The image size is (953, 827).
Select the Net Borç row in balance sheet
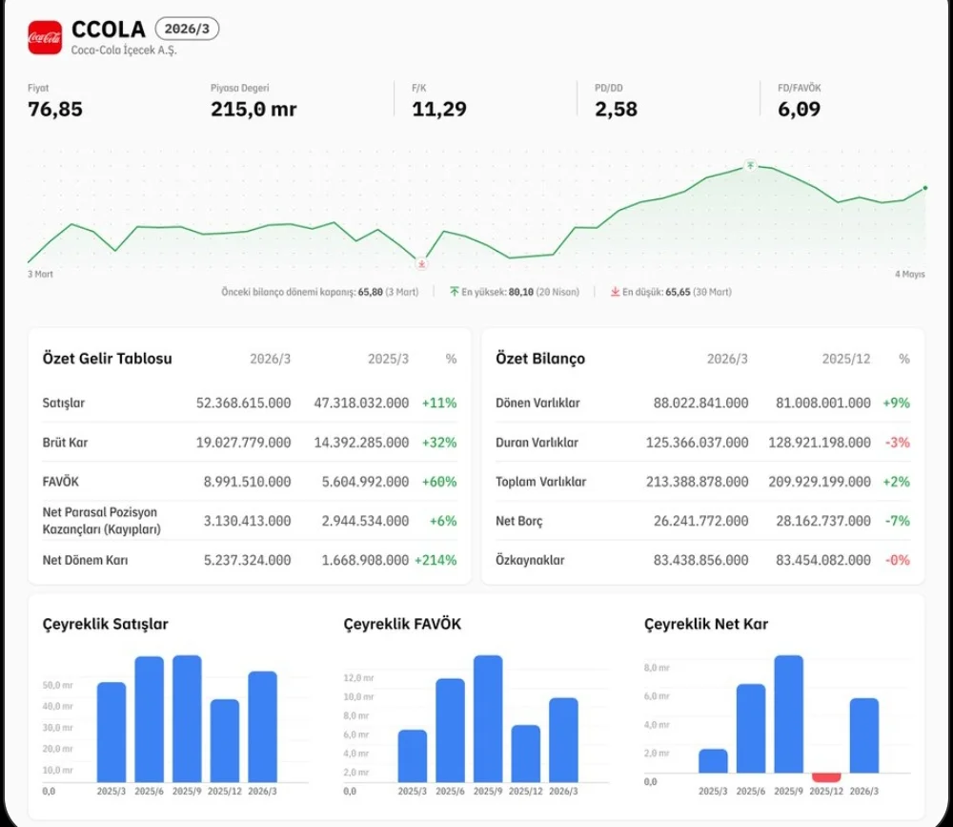702,521
